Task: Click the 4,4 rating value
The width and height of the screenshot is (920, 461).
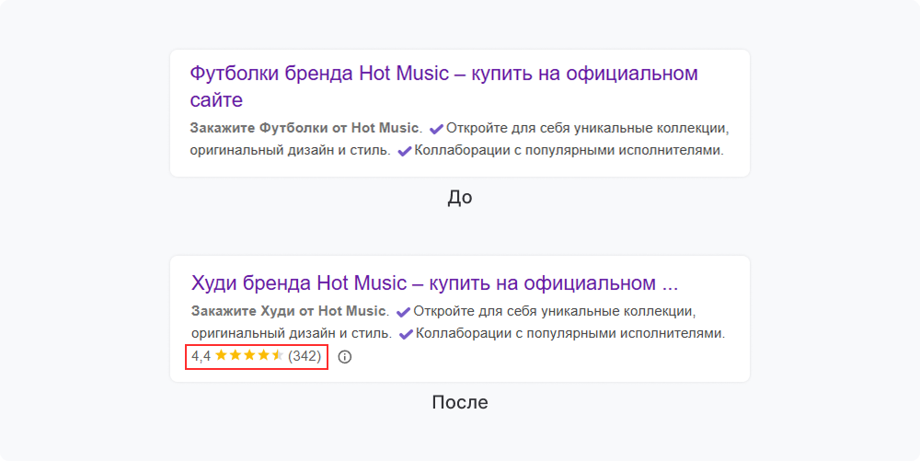Action: click(201, 356)
